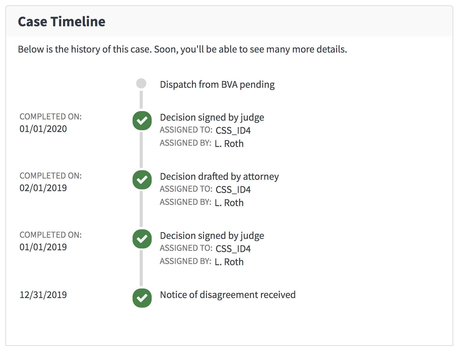Viewport: 458px width, 353px height.
Task: Select the checkmark for the 01/01/2019 signed decision
Action: pos(142,239)
